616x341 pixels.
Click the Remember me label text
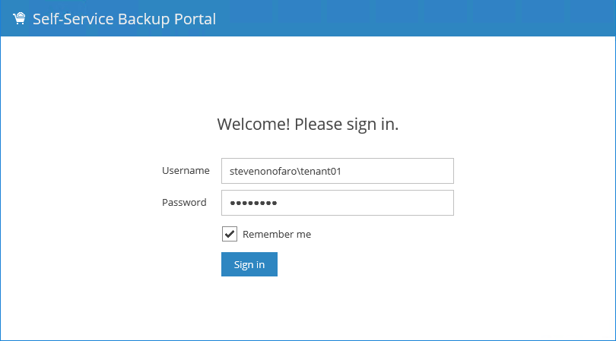pos(277,234)
